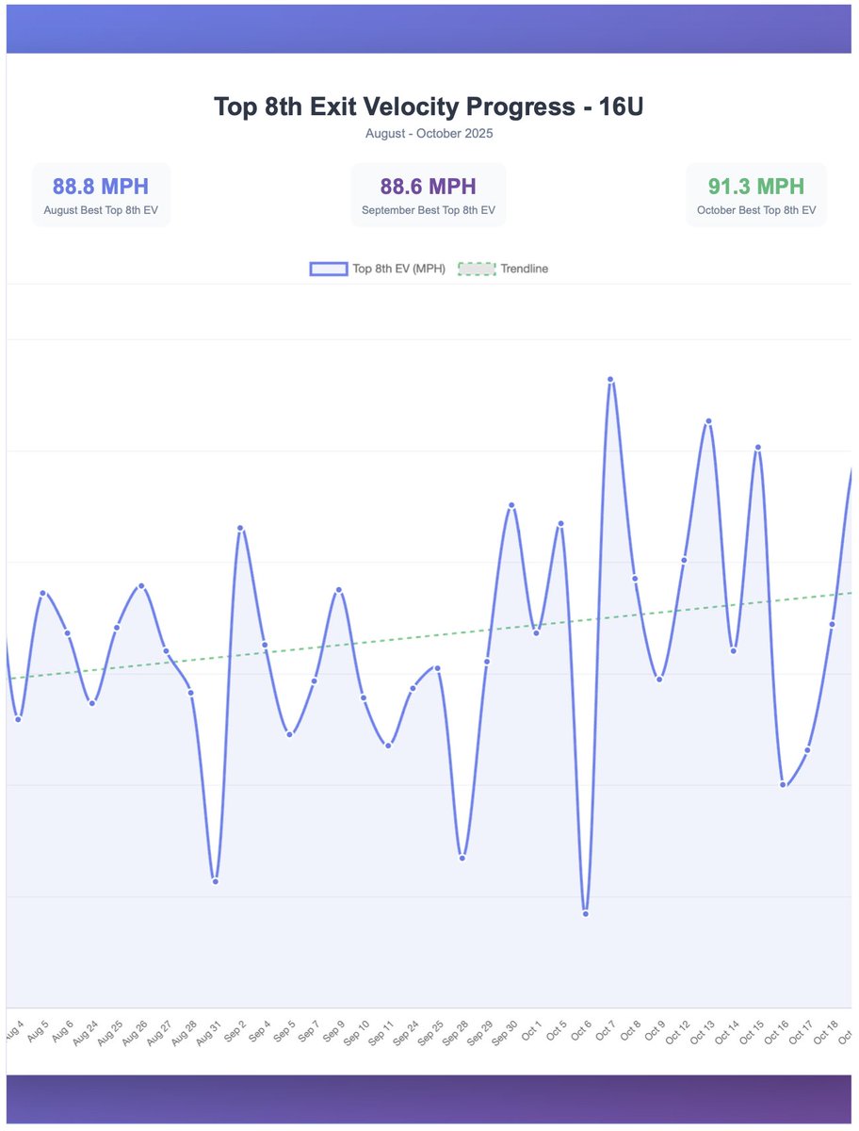Viewport: 859px width, 1131px height.
Task: Select the Oct 7 peak data point
Action: [x=610, y=380]
